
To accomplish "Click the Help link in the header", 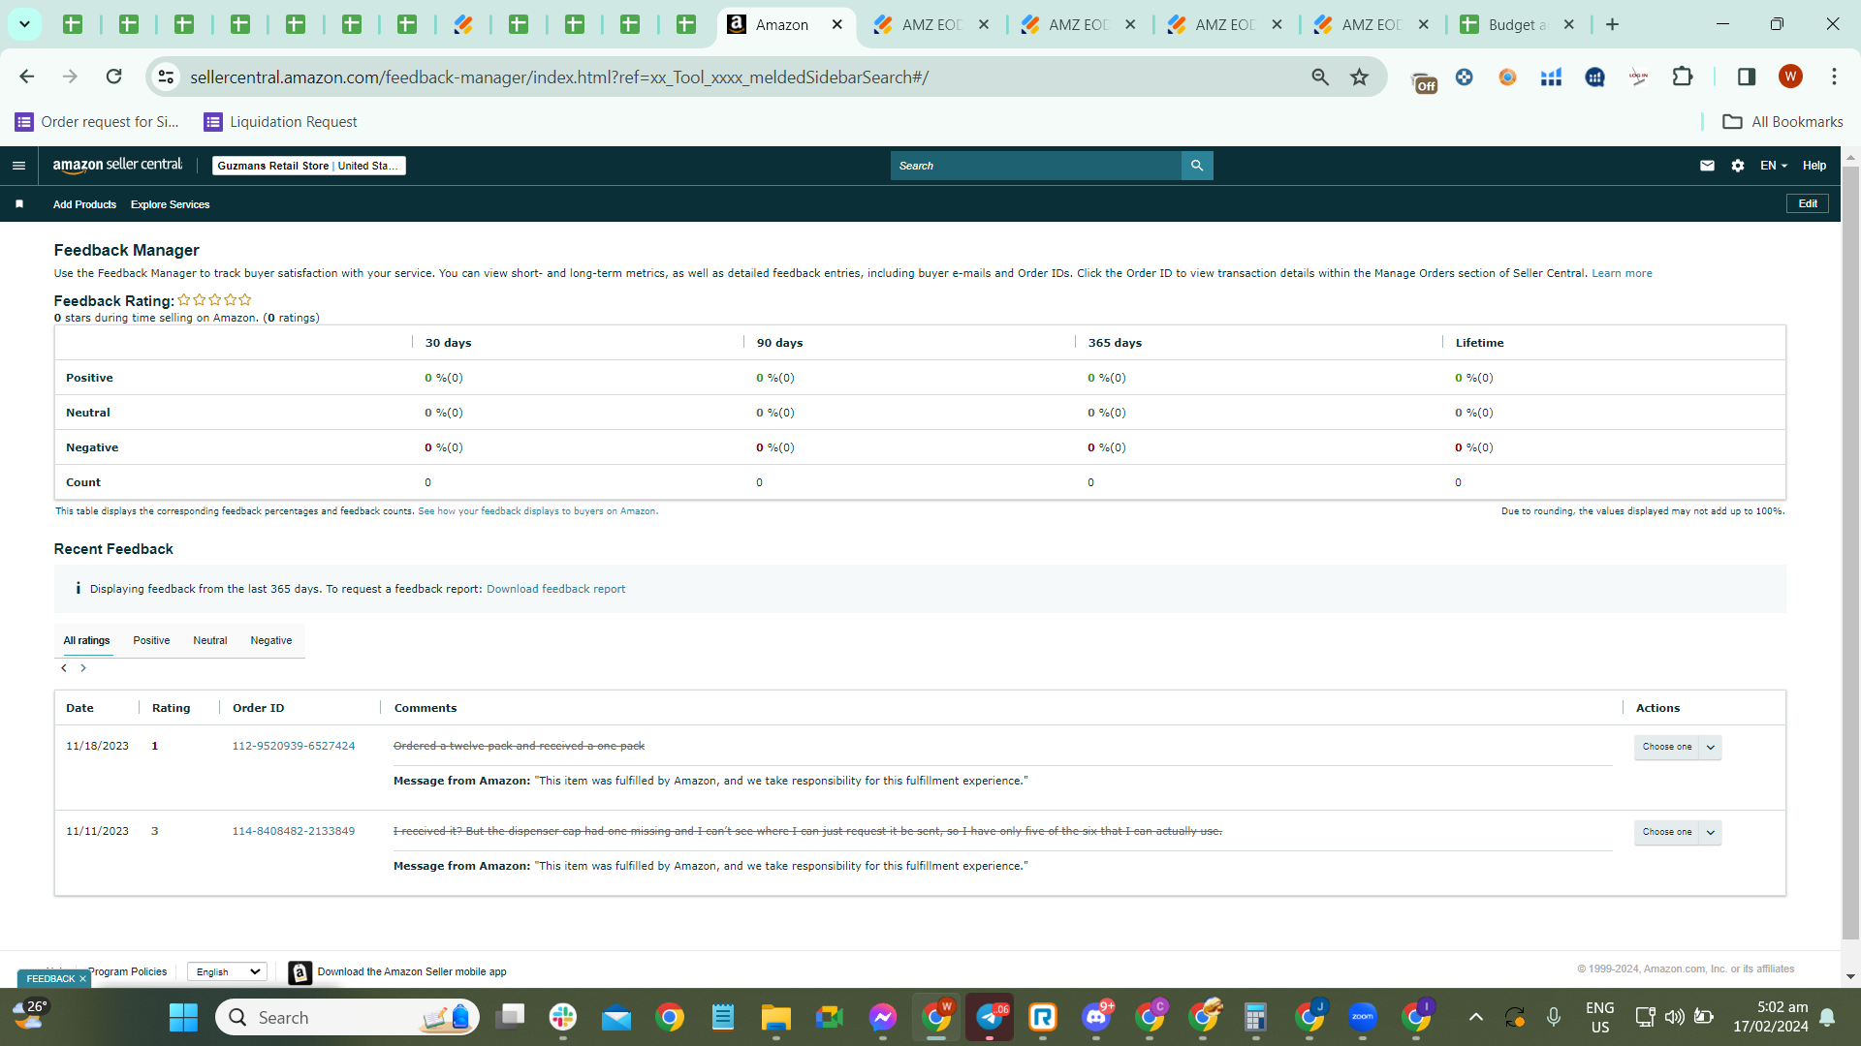I will click(x=1814, y=166).
